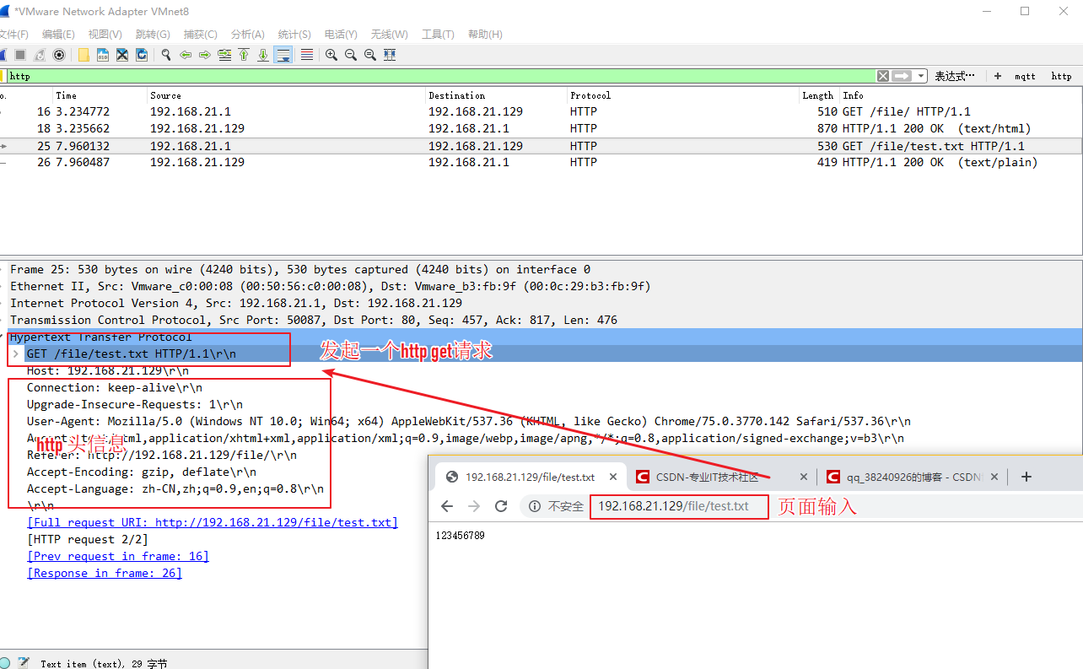Screen dimensions: 1083x669
Task: Click the display filter input field
Action: (x=440, y=76)
